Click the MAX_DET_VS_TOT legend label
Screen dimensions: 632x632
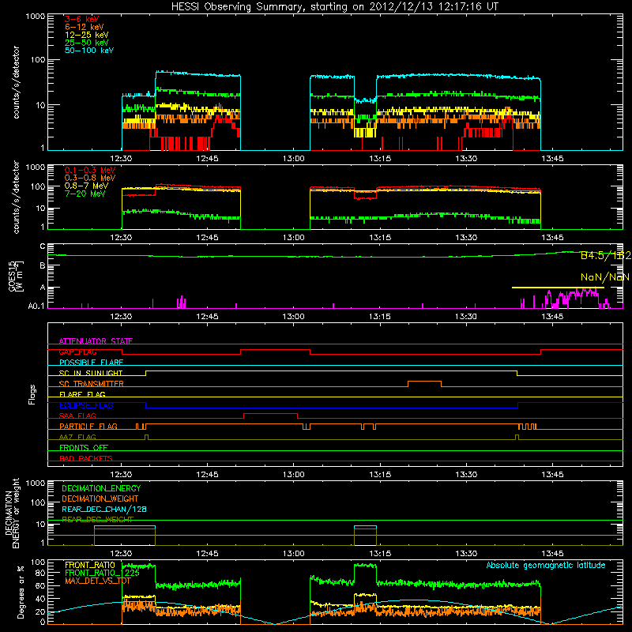click(x=98, y=581)
